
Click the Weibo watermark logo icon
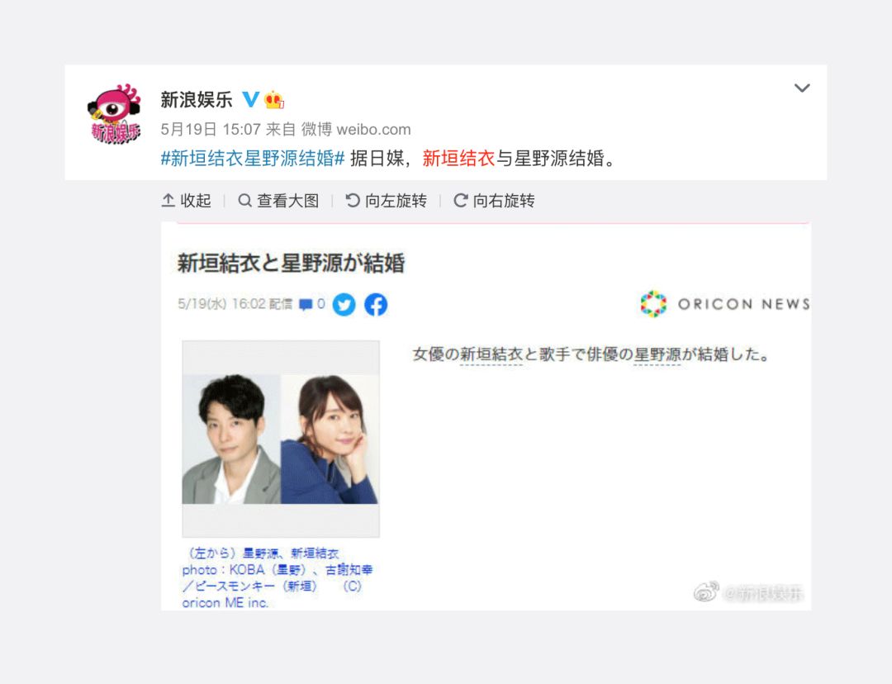(x=706, y=591)
